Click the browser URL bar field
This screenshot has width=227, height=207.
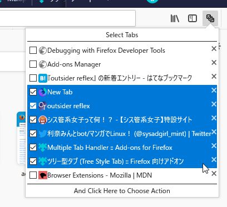(67, 18)
